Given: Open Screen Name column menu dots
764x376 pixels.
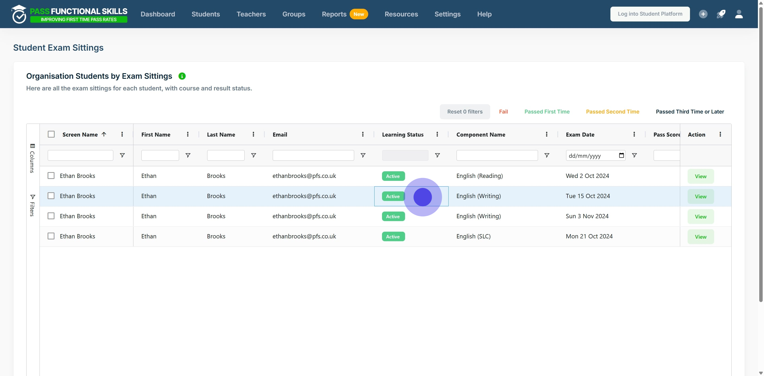Looking at the screenshot, I should tap(122, 134).
